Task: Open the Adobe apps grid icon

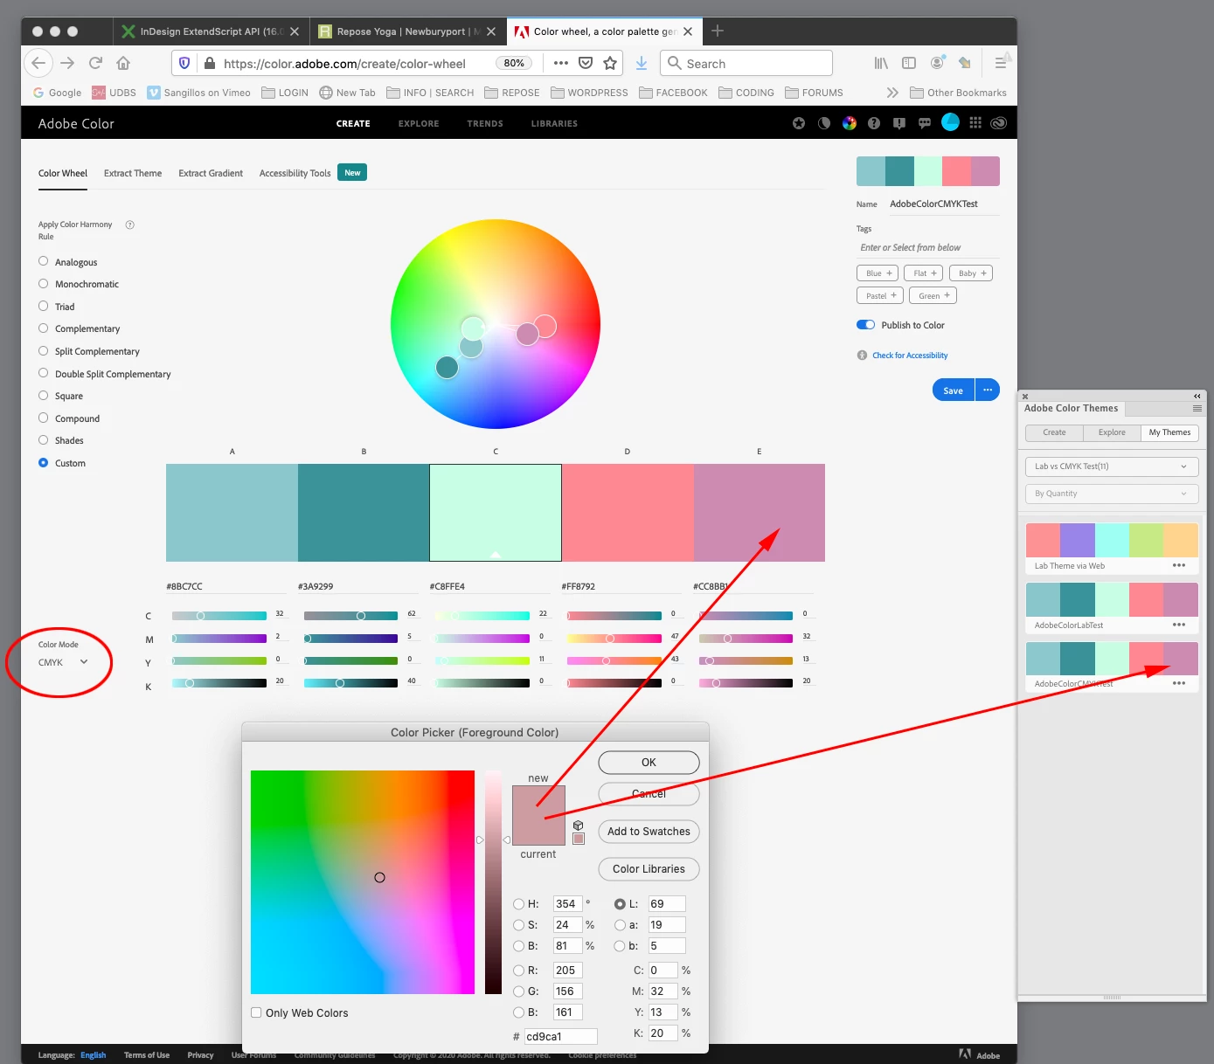Action: pyautogui.click(x=975, y=123)
